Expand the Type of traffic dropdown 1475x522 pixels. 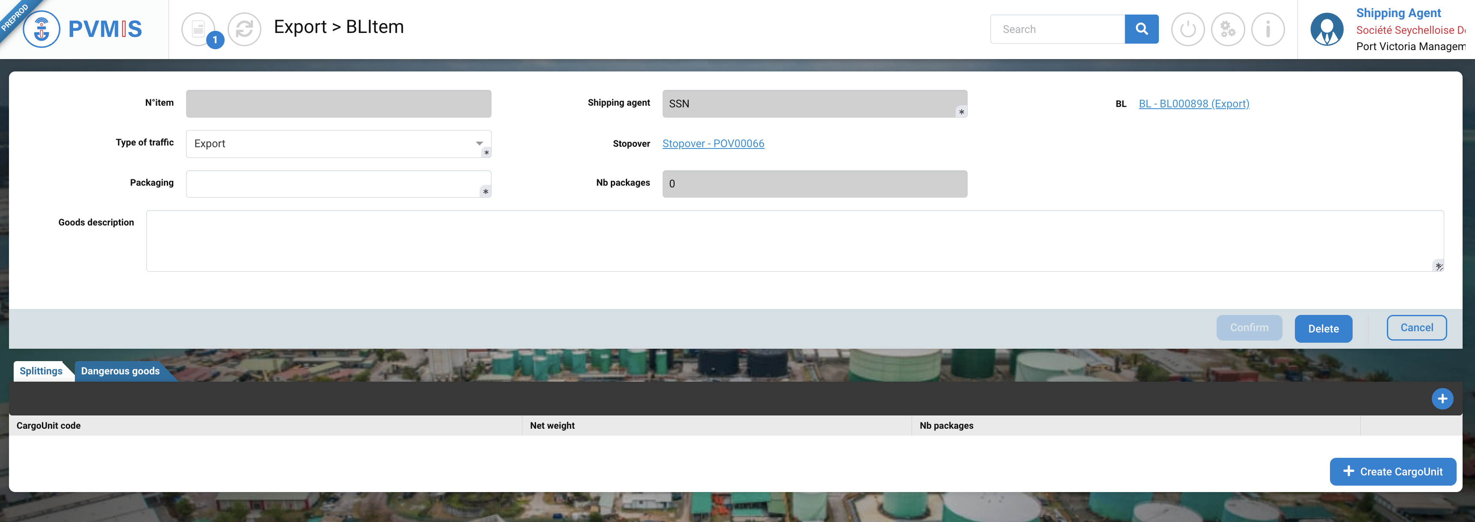click(x=479, y=143)
